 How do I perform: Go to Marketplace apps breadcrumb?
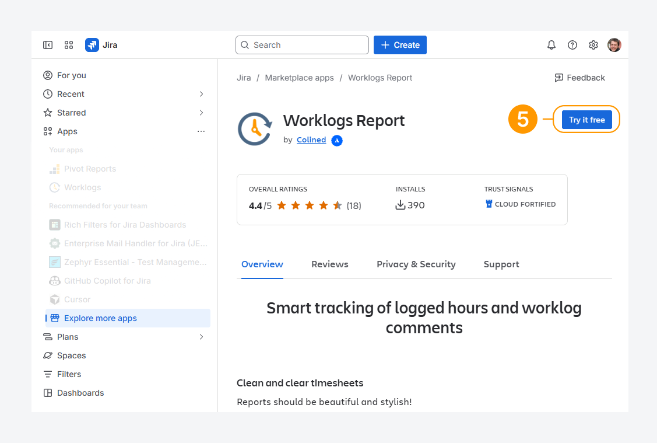click(299, 78)
